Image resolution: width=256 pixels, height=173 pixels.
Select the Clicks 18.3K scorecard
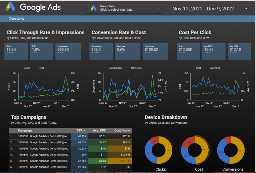coord(16,52)
